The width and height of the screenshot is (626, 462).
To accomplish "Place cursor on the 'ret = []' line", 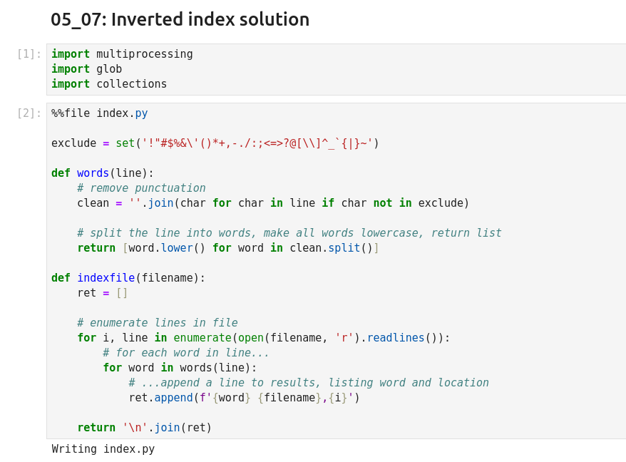I will point(103,293).
